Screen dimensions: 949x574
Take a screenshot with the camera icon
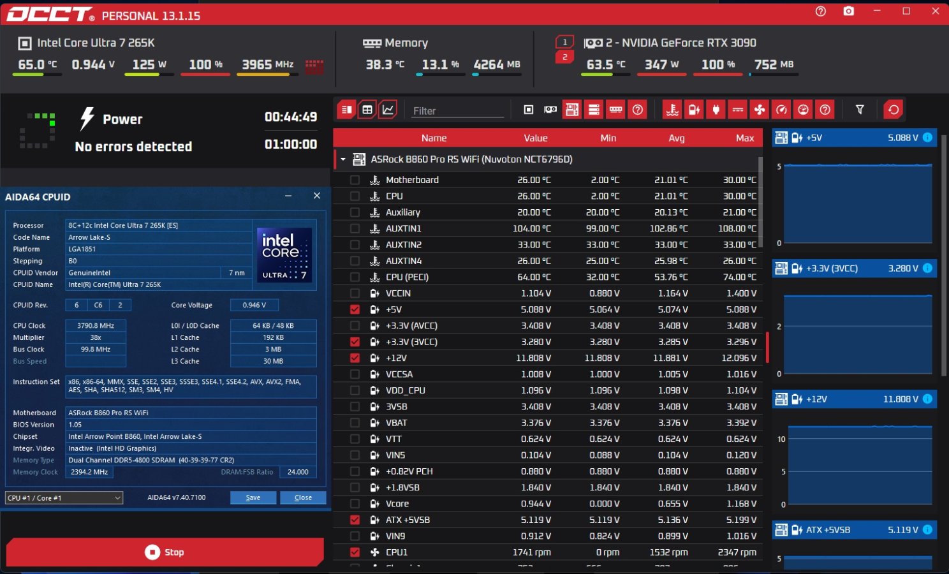click(849, 11)
